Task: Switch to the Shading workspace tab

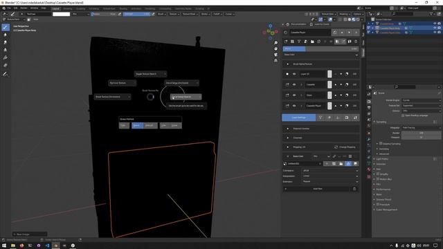Action: coord(123,8)
